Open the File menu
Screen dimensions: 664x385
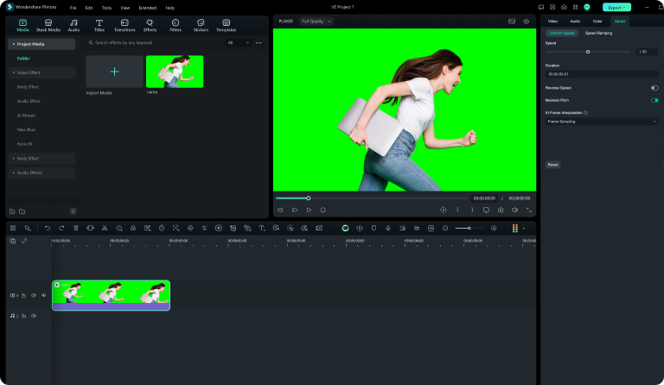pos(73,8)
